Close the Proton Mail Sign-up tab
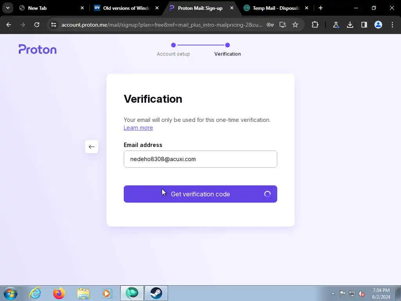 (232, 8)
